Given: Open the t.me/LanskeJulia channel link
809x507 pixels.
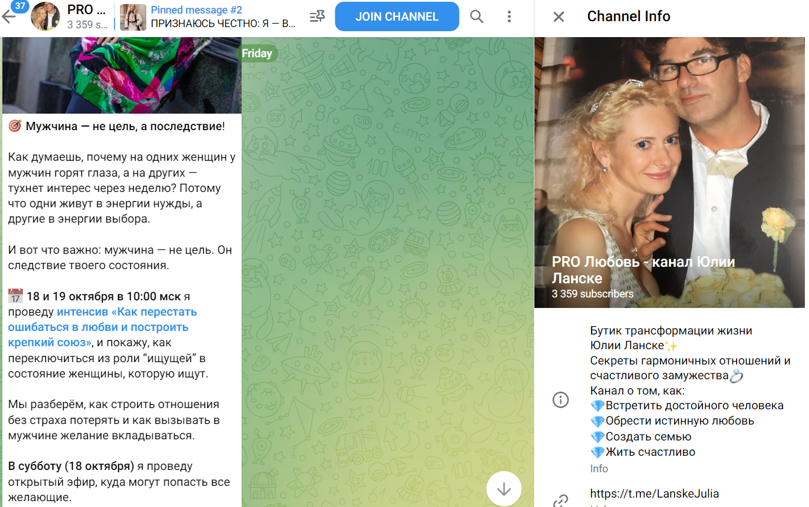Looking at the screenshot, I should 654,493.
